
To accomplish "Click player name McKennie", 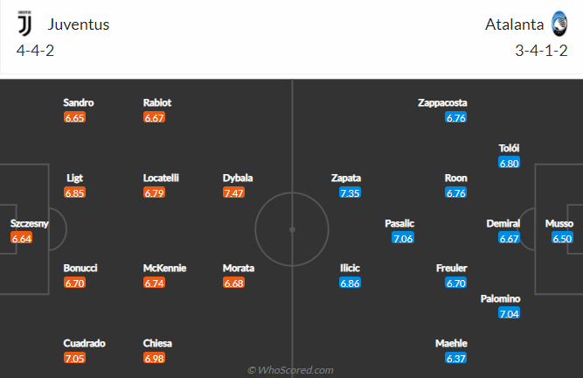I will click(164, 268).
